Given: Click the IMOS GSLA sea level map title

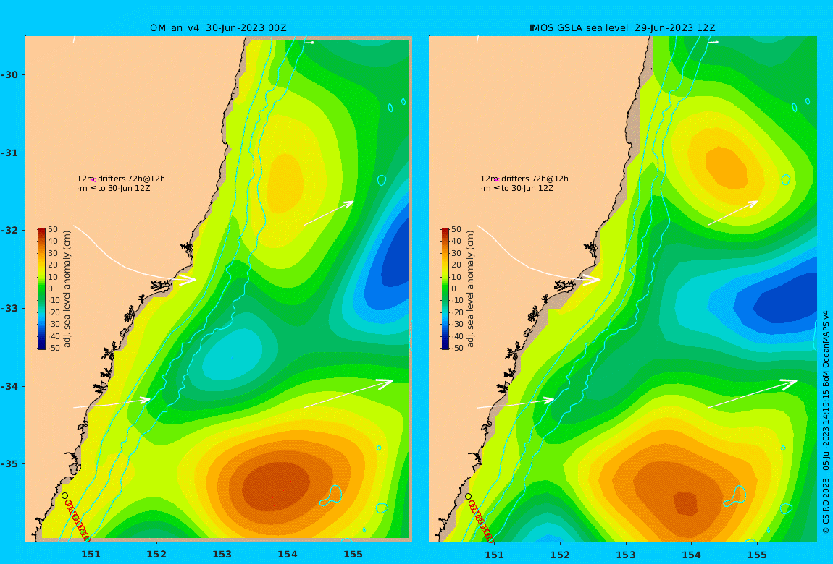Looking at the screenshot, I should (x=622, y=28).
